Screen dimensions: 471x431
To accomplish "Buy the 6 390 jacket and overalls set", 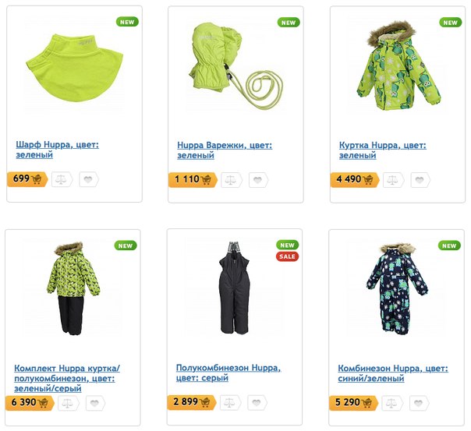I will tap(30, 403).
